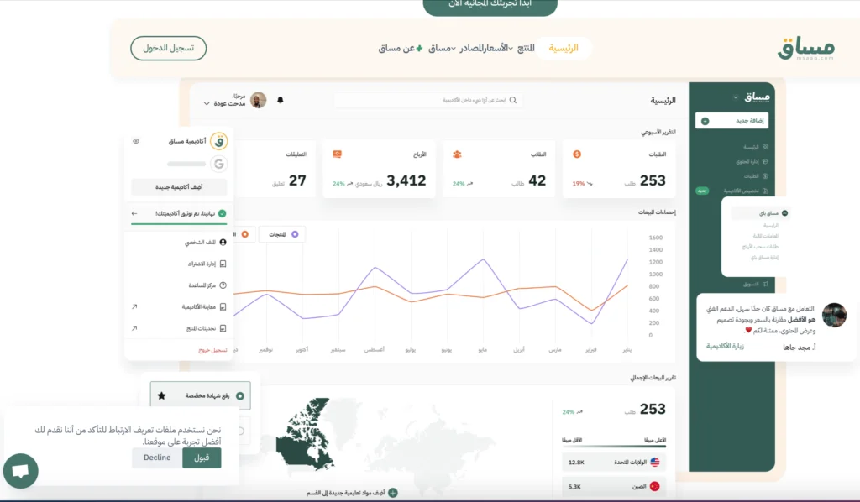
Task: Click تسجيل خروج logout link
Action: [x=212, y=350]
